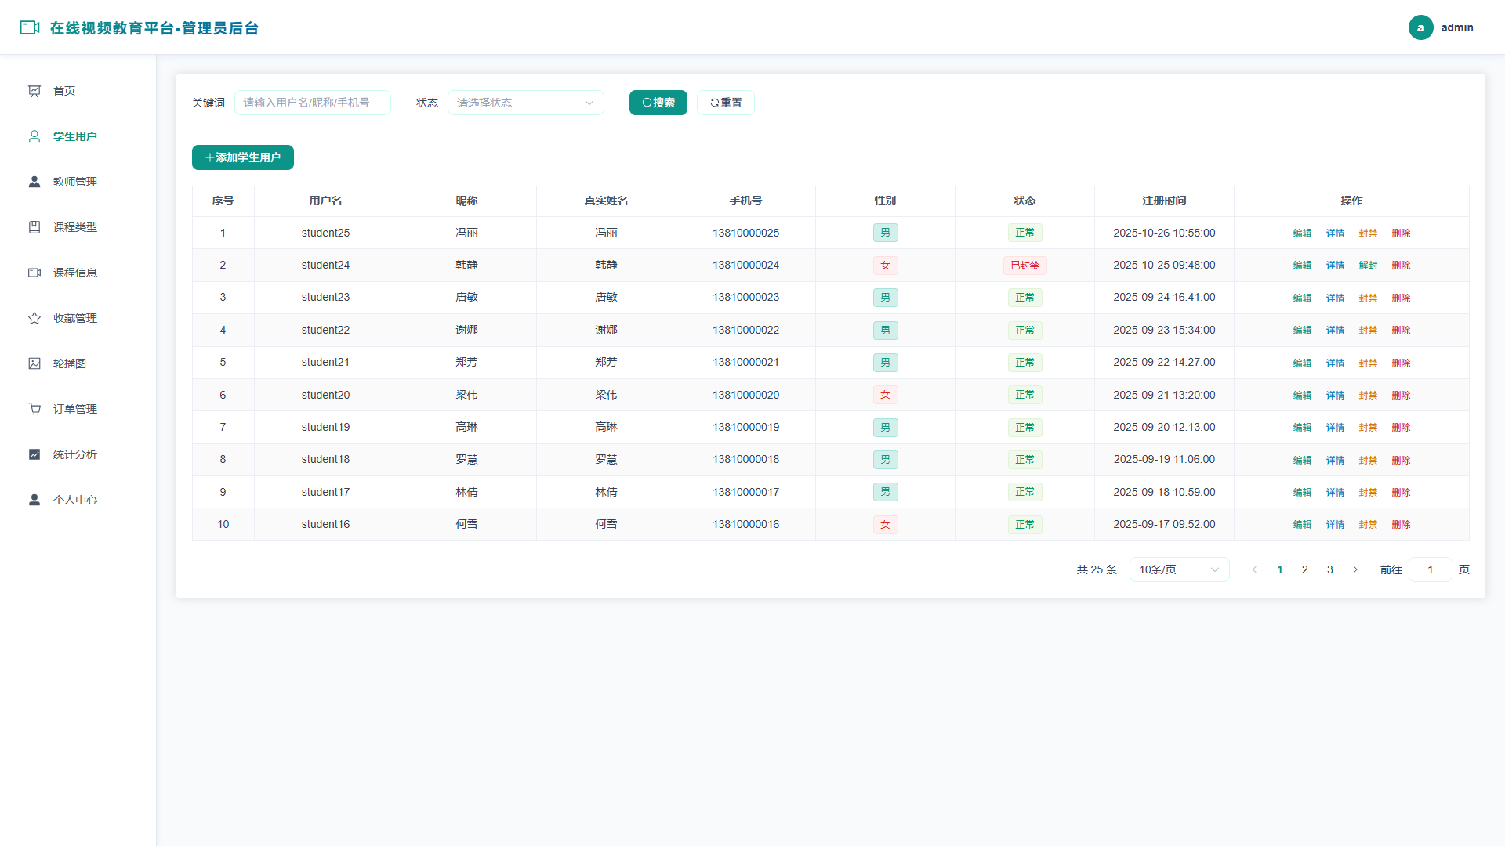Select page 3 in pagination
The width and height of the screenshot is (1505, 846).
(x=1330, y=569)
